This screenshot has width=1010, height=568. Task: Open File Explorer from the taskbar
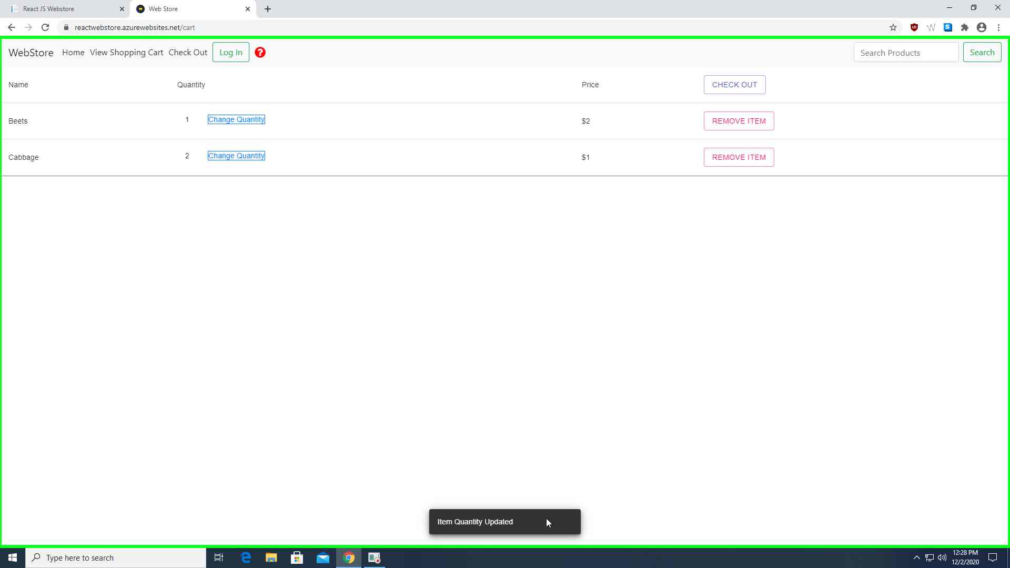(271, 557)
